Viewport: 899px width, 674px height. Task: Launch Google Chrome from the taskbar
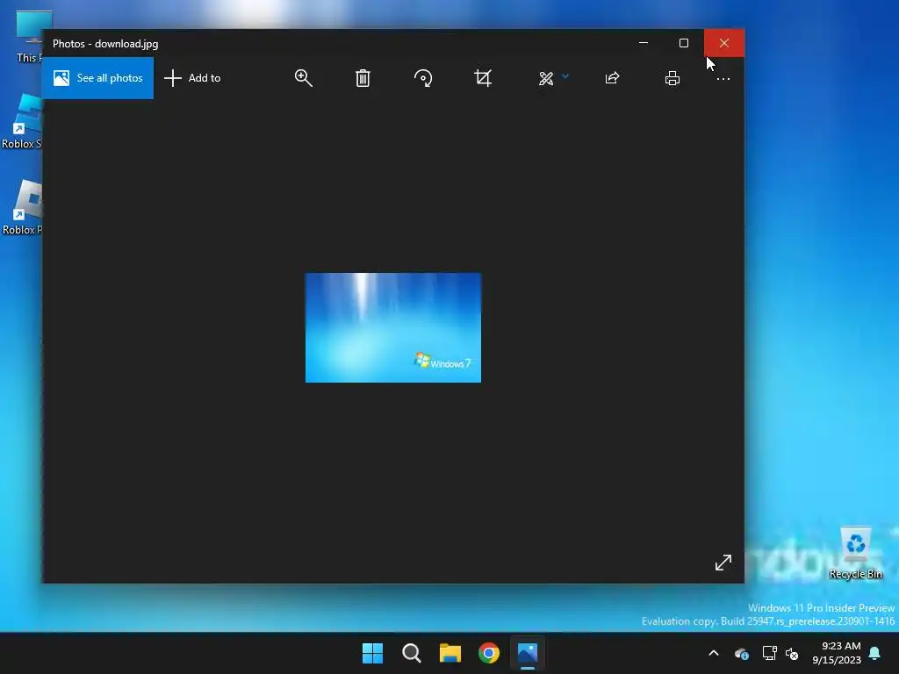tap(489, 653)
